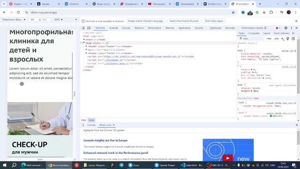
Task: Select the html breadcrumb
Action: click(x=83, y=120)
